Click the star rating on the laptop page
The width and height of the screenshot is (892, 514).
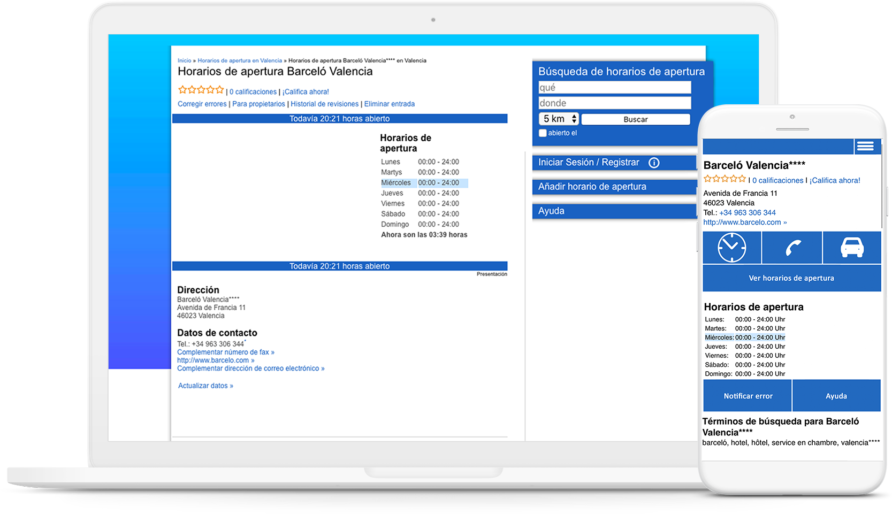[201, 90]
